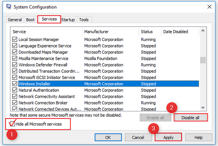Open the Boot tab
The image size is (218, 146).
coord(30,20)
